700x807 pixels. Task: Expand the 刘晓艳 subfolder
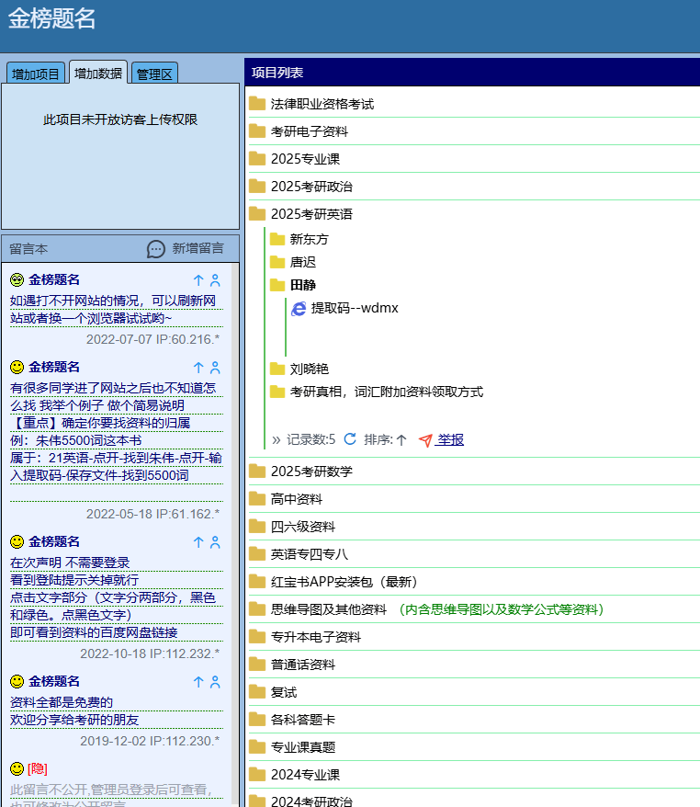(309, 369)
